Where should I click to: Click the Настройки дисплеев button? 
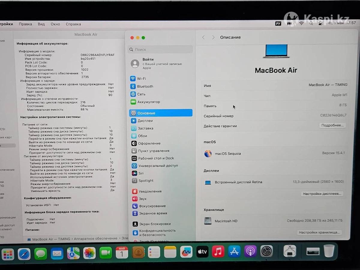point(322,194)
